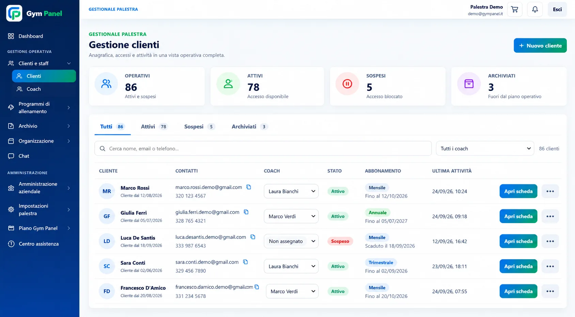The height and width of the screenshot is (317, 575).
Task: Open the notifications bell
Action: click(535, 10)
